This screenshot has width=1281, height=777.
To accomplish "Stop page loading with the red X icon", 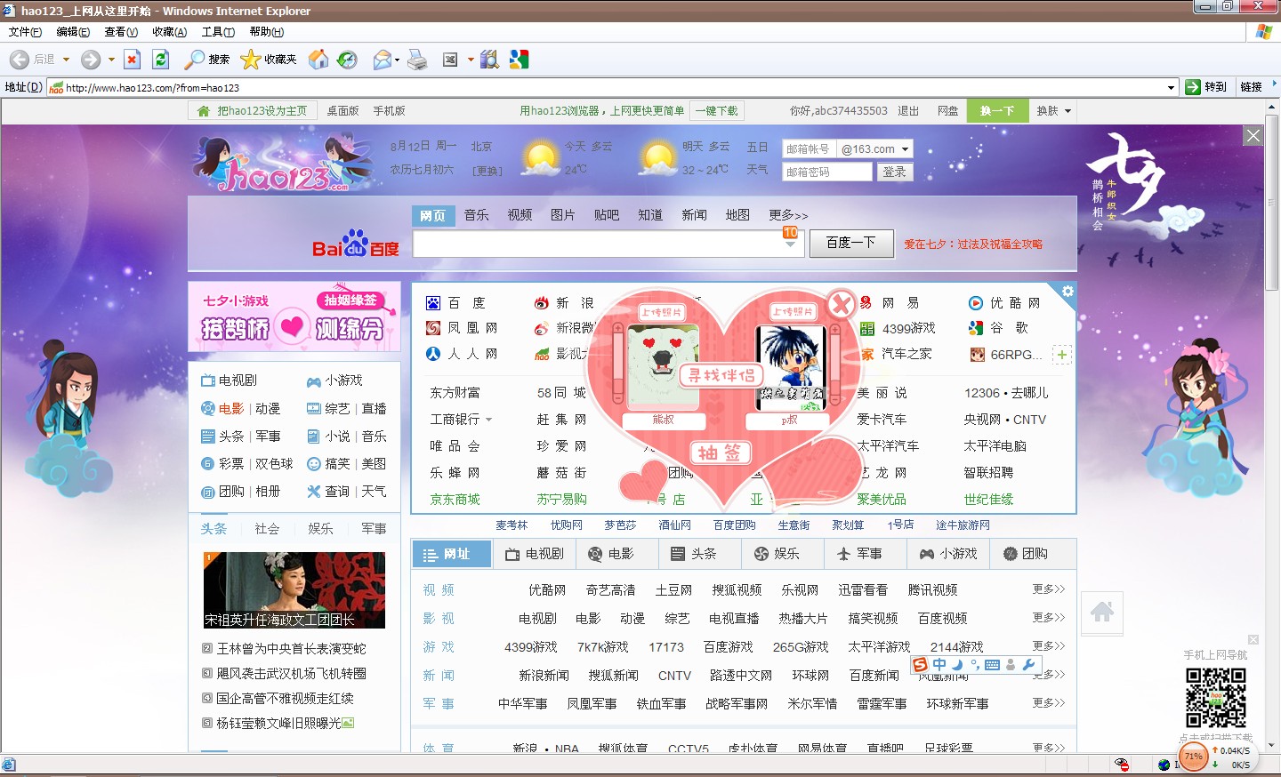I will [132, 60].
